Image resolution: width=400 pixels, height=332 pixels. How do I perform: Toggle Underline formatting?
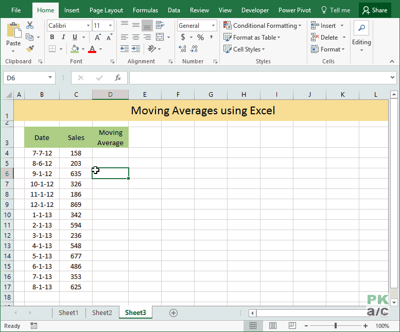click(x=75, y=37)
